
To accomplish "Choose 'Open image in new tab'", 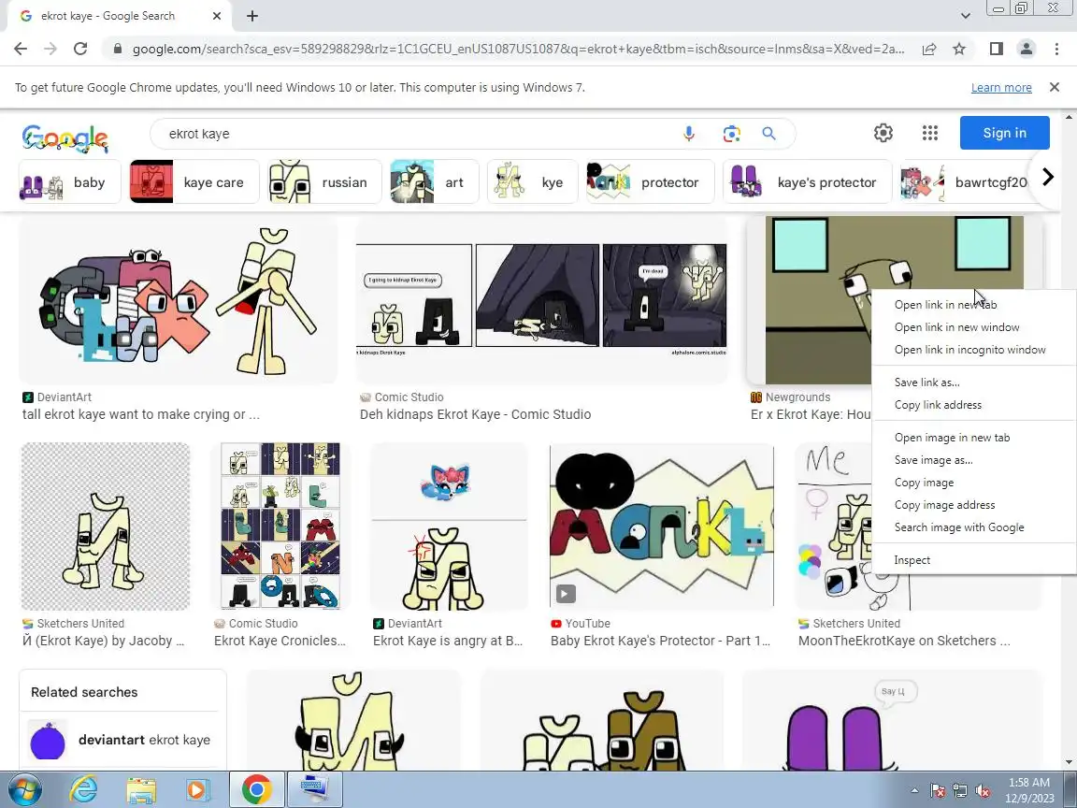I will (973, 438).
